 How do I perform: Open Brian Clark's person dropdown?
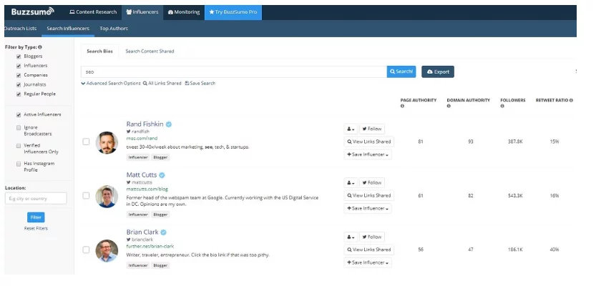pyautogui.click(x=351, y=237)
